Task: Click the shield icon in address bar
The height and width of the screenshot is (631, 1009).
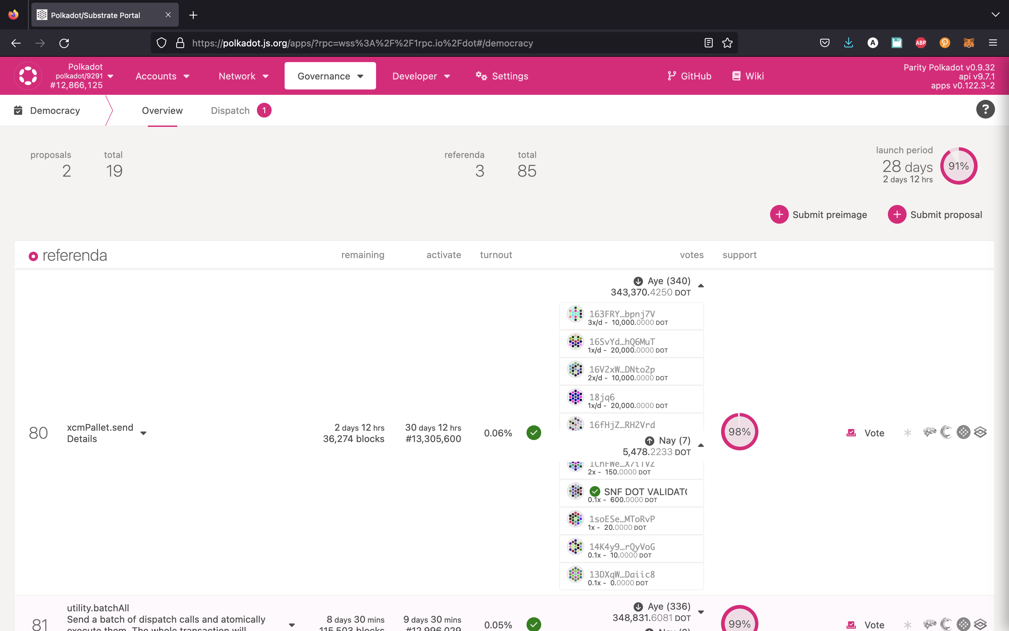Action: point(161,43)
